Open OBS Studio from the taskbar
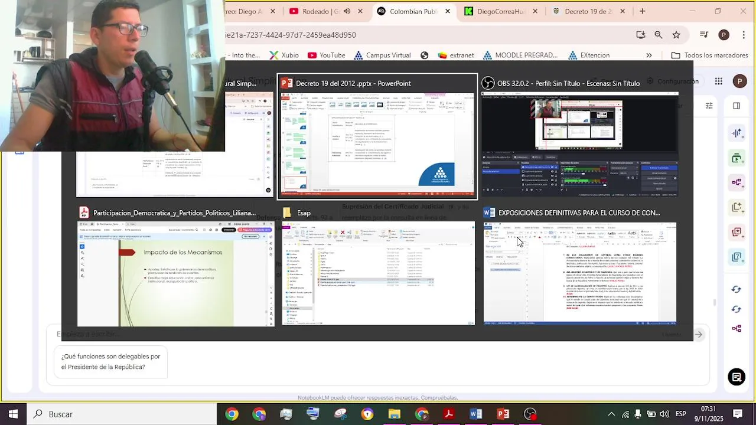756x425 pixels. point(530,414)
